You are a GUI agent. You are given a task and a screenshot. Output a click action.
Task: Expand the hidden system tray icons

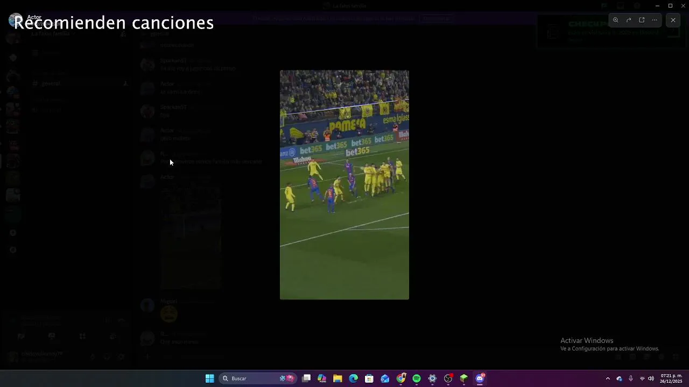point(608,378)
